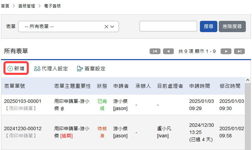Sort by 申請時間 column header

tap(200, 86)
